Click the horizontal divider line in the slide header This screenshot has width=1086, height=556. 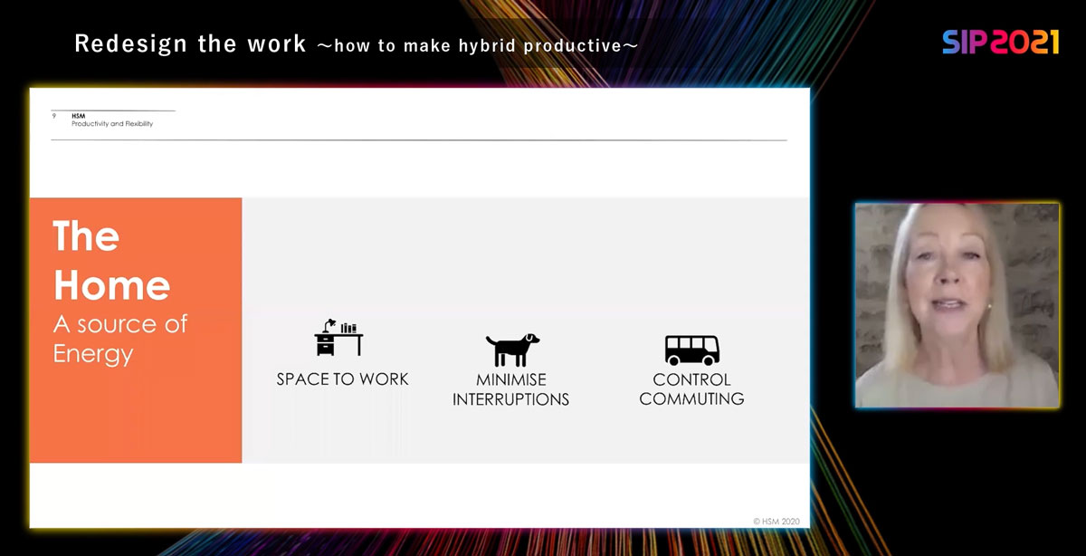(416, 140)
